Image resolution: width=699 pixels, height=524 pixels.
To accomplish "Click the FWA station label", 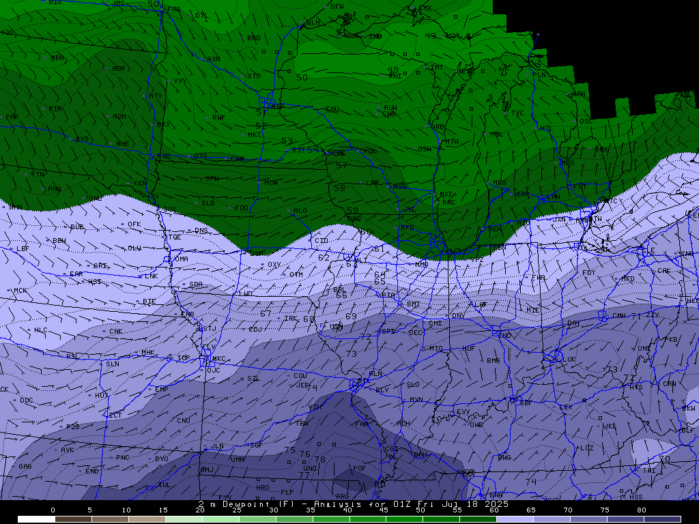I will click(539, 278).
